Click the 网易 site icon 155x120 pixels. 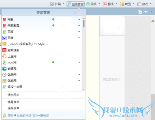coord(4,20)
